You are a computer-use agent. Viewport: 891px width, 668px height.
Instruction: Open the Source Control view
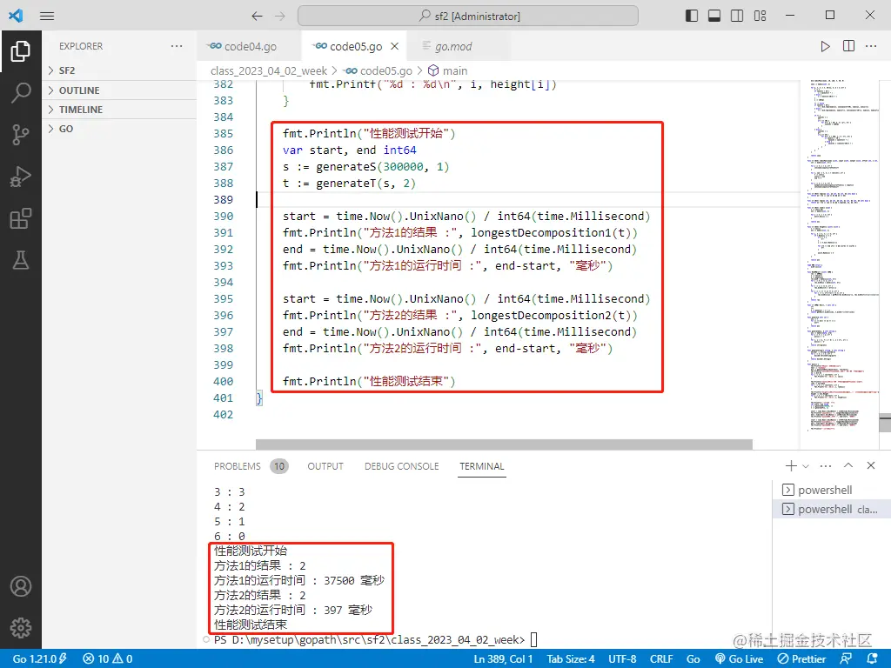click(x=21, y=135)
